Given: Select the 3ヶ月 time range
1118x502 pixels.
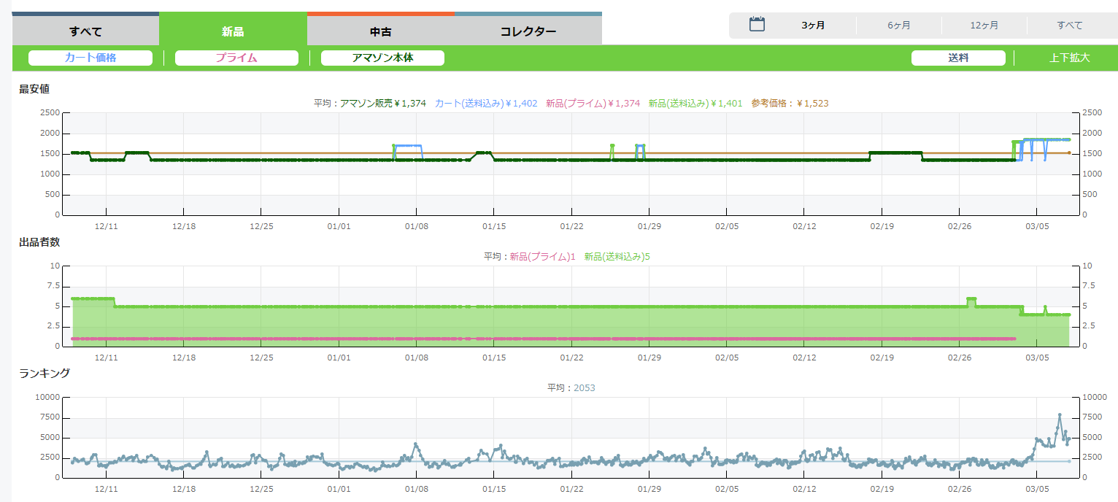Looking at the screenshot, I should point(813,26).
